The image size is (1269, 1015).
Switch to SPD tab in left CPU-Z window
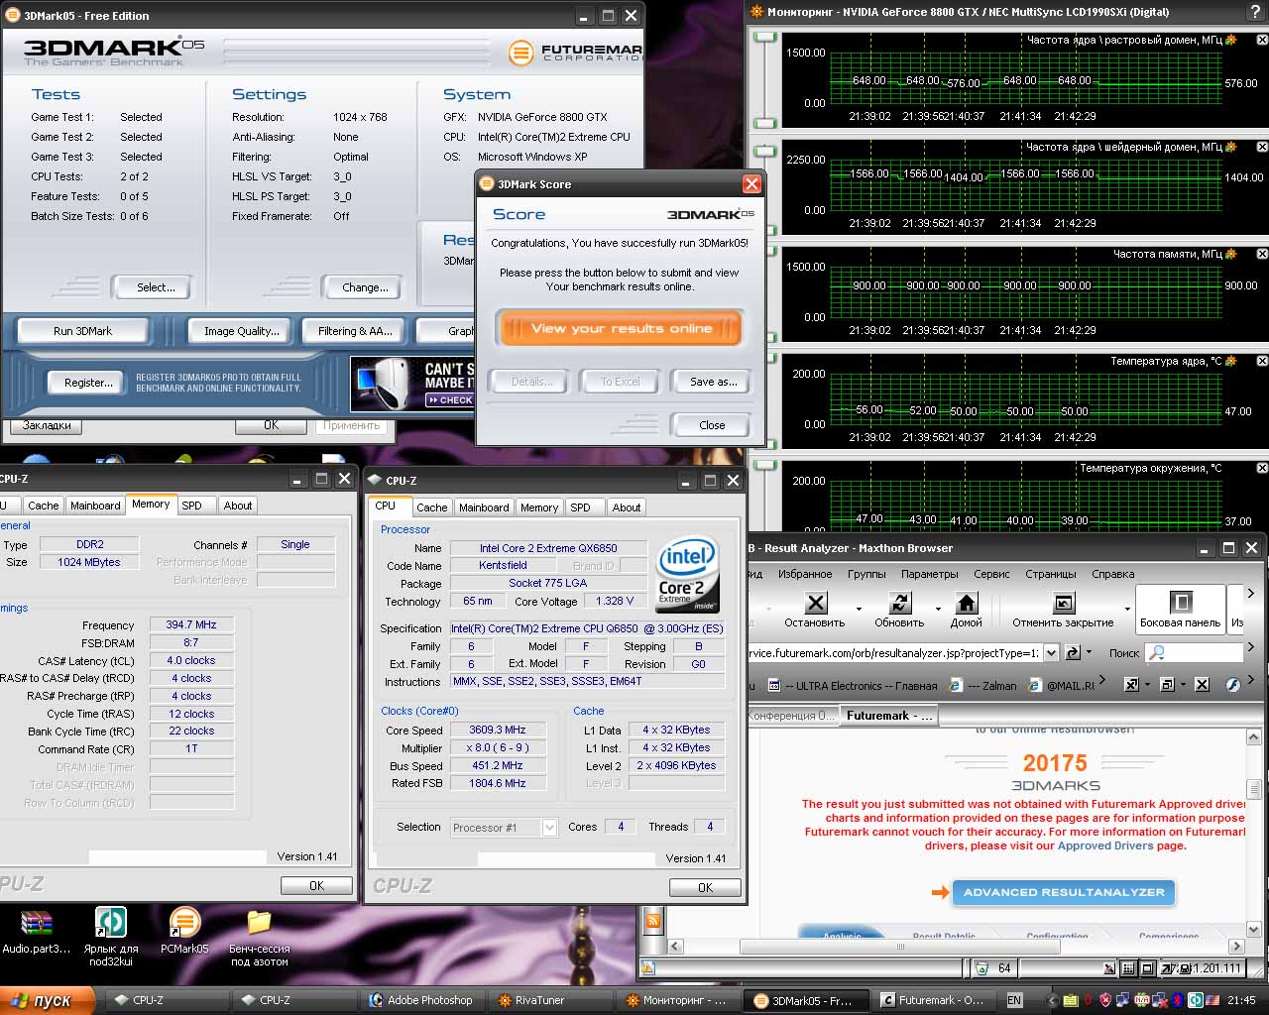click(191, 505)
